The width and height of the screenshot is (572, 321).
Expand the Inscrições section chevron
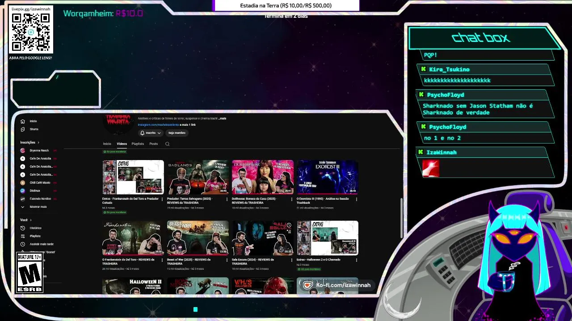click(x=38, y=143)
